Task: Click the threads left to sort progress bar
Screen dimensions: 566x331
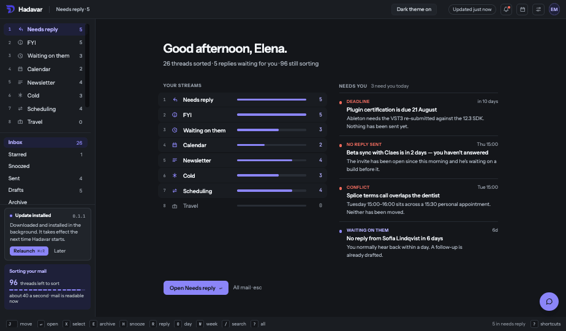Action: pyautogui.click(x=47, y=290)
